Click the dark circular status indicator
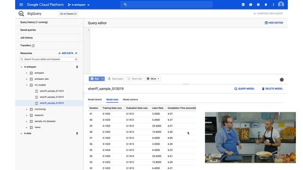This screenshot has width=303, height=170. [x=282, y=80]
